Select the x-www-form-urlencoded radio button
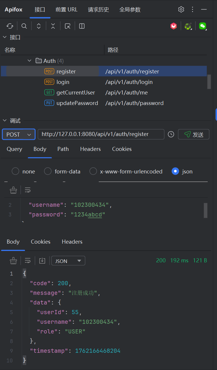The height and width of the screenshot is (370, 217). click(93, 171)
